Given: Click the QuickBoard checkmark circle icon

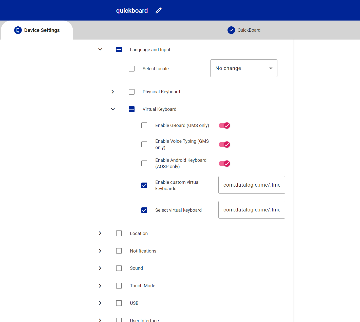Looking at the screenshot, I should [x=231, y=30].
